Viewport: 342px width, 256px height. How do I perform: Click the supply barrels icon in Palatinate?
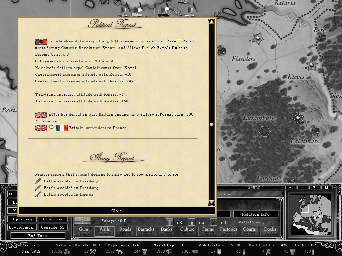pyautogui.click(x=315, y=130)
